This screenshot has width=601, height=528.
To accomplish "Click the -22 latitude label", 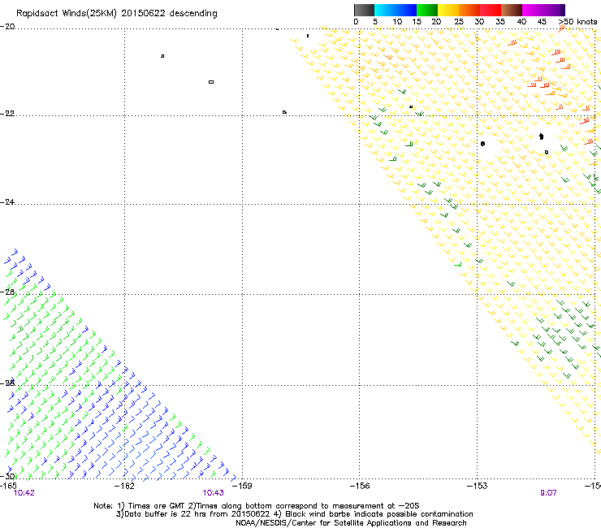I will 7,114.
